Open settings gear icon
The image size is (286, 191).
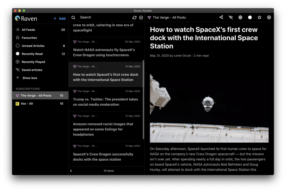point(269,17)
